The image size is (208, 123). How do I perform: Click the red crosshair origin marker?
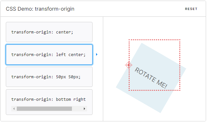(x=129, y=65)
